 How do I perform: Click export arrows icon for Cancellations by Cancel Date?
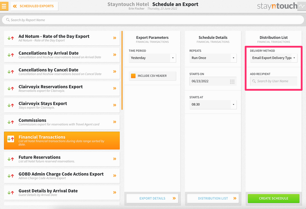click(11, 72)
